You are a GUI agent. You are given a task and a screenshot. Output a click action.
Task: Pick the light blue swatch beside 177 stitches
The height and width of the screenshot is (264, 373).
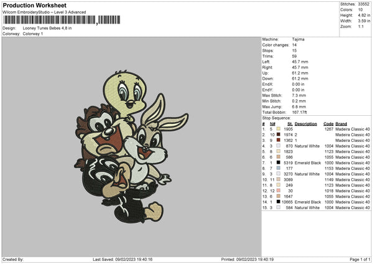click(x=279, y=168)
